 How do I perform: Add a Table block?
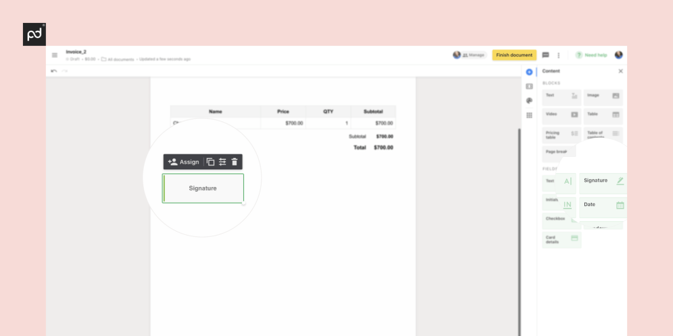[x=603, y=116]
